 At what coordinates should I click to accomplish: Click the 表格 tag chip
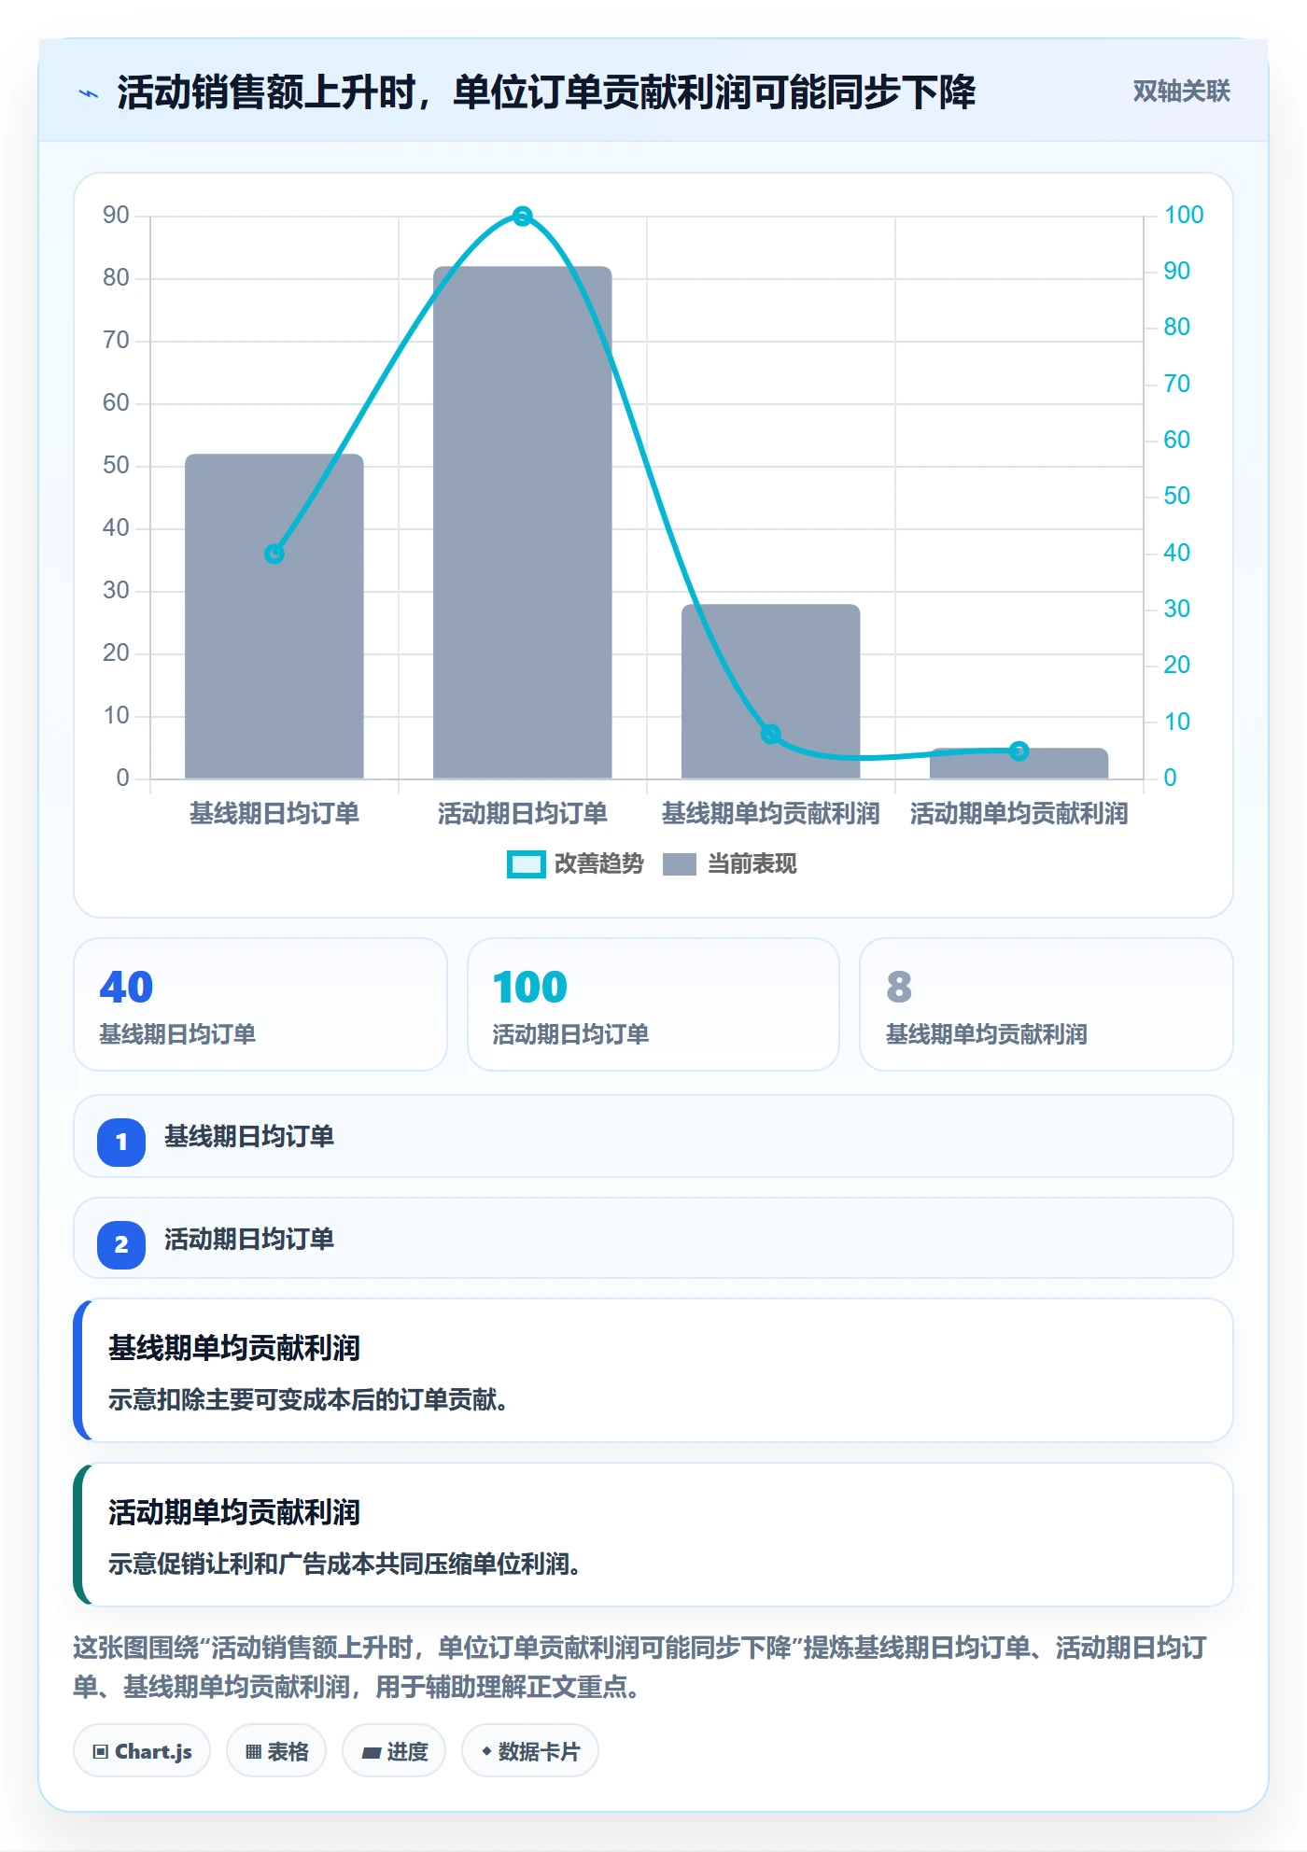276,1751
